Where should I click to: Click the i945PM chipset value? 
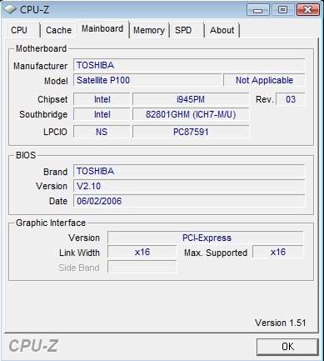(x=191, y=99)
